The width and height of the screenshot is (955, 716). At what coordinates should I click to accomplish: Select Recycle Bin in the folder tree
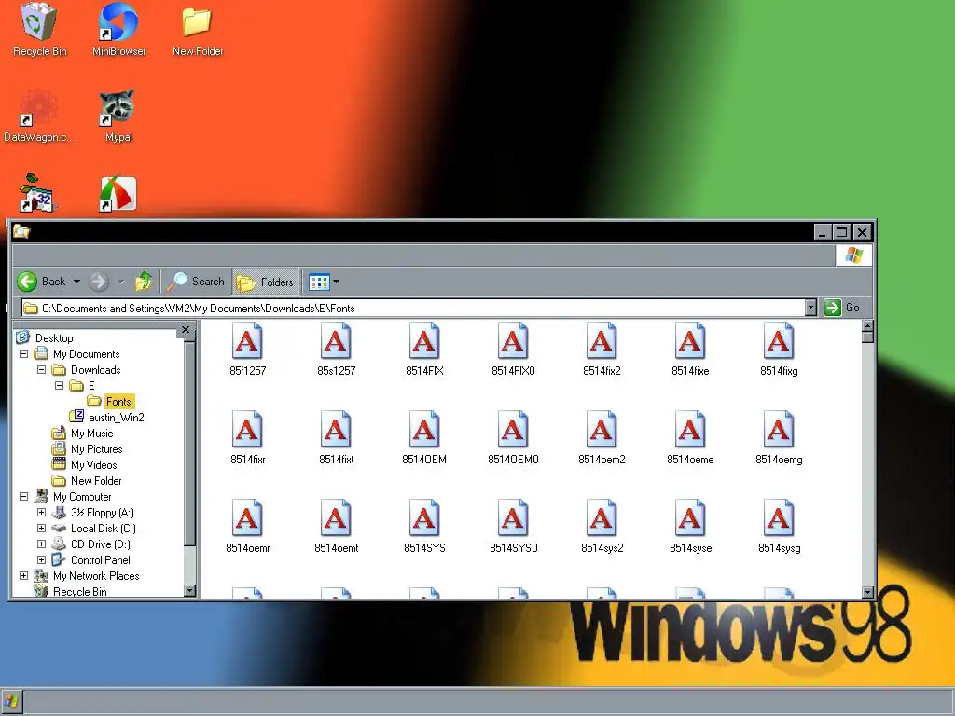click(71, 591)
